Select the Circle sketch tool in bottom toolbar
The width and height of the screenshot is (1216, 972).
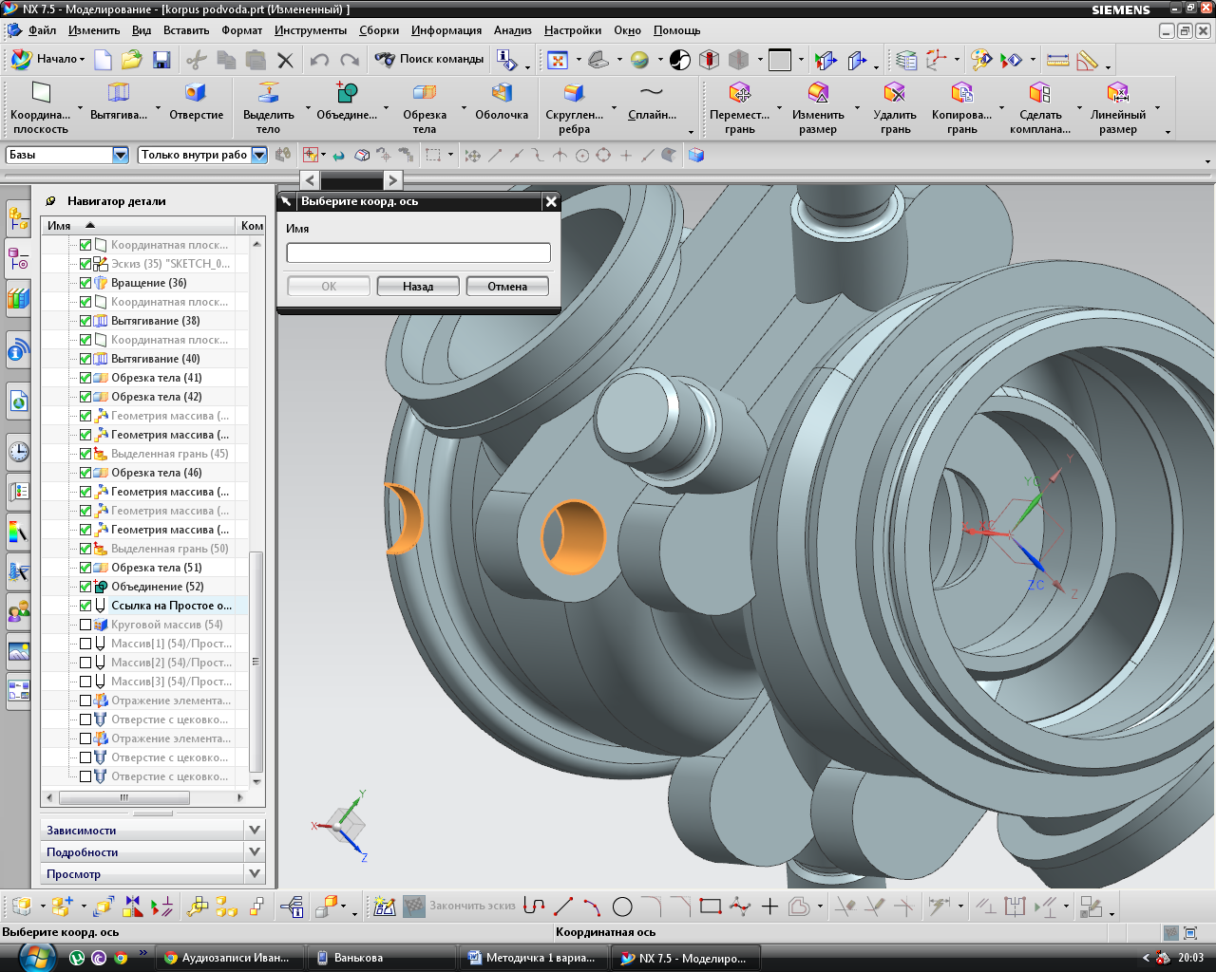[x=622, y=907]
